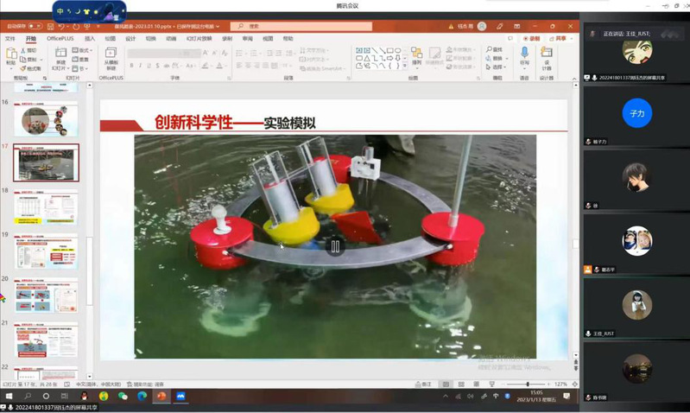The width and height of the screenshot is (690, 413).
Task: Open the OfficePLUS ribbon tab
Action: [x=60, y=39]
